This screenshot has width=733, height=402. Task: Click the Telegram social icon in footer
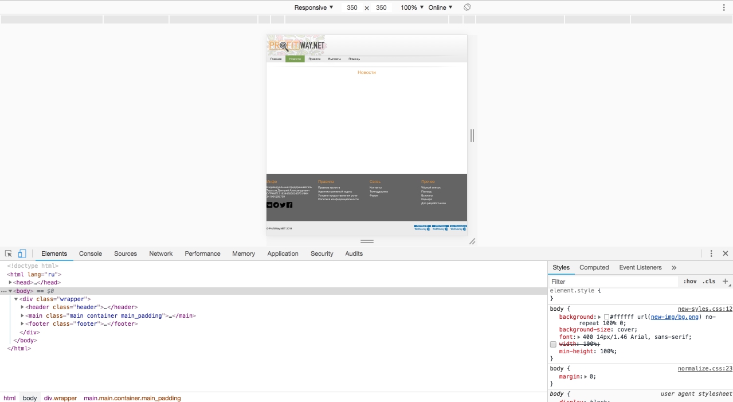pos(276,205)
